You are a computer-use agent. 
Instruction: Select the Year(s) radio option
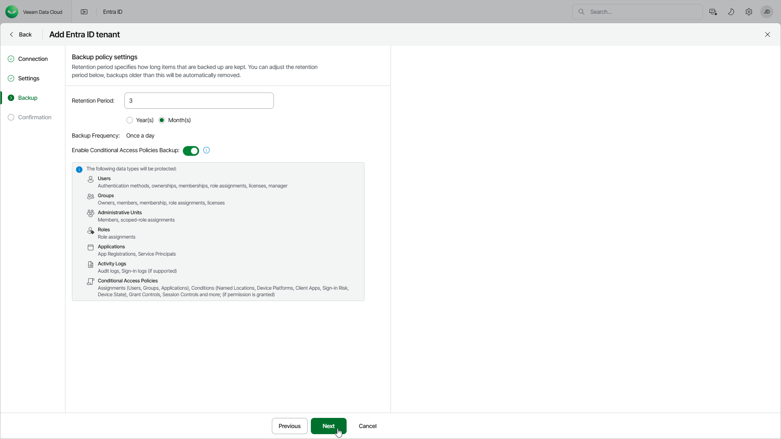tap(130, 120)
